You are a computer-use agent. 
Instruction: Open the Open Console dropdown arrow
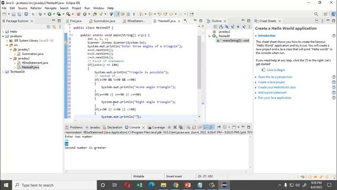point(239,127)
